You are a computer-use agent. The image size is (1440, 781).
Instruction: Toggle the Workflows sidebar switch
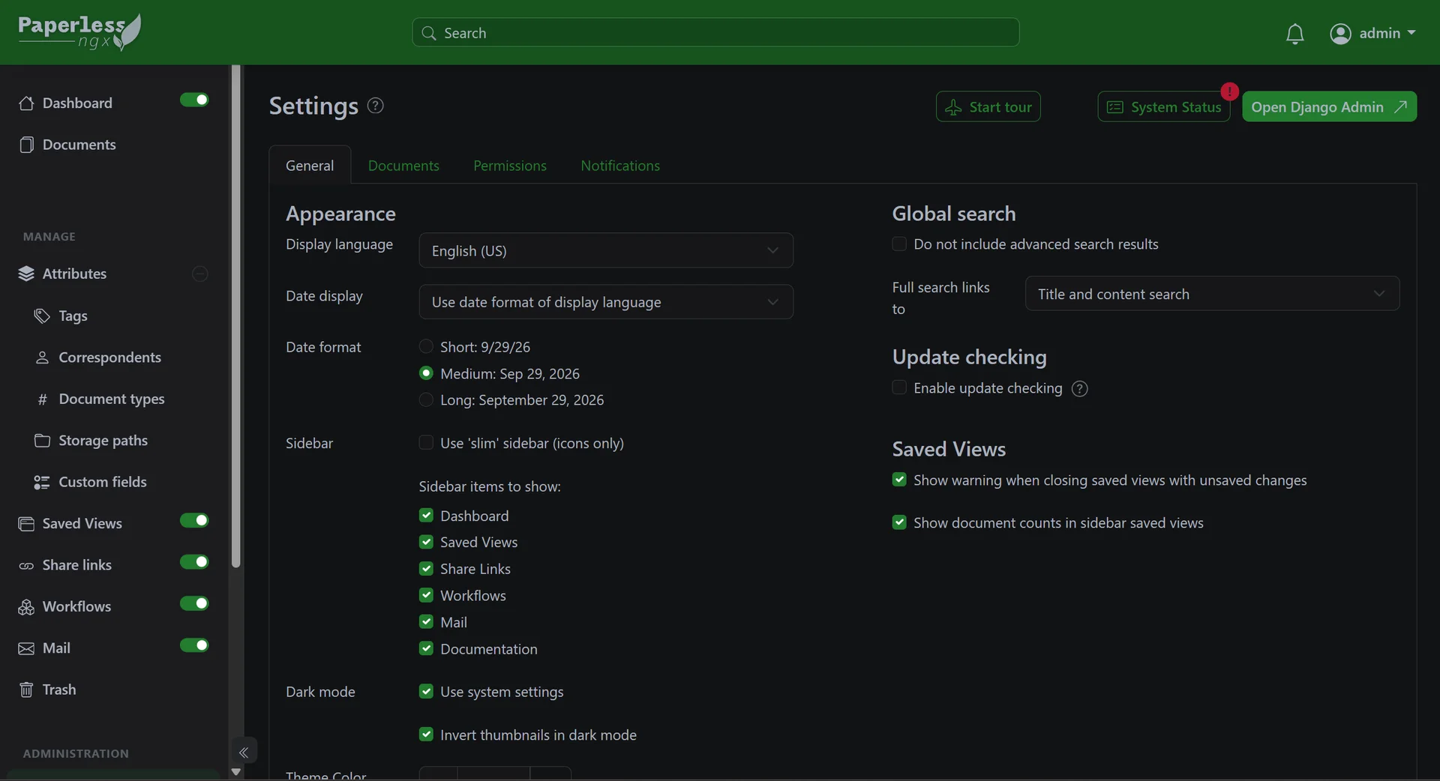(194, 603)
